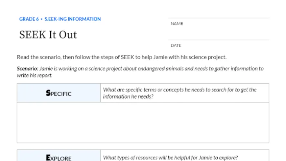The height and width of the screenshot is (161, 286).
Task: Click the blank name entry area below NAME
Action: pos(219,33)
